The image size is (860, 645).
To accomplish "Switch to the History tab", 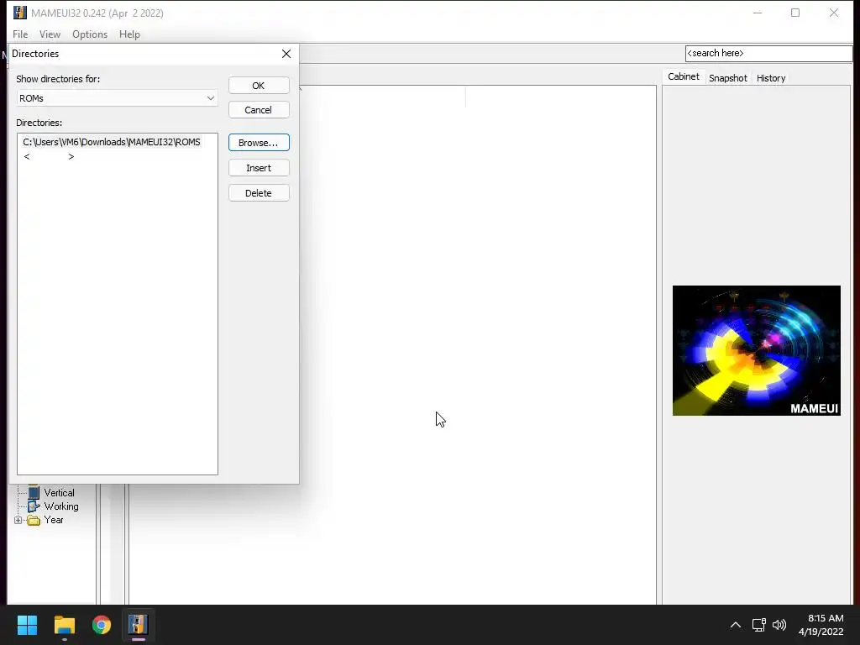I will pyautogui.click(x=771, y=78).
